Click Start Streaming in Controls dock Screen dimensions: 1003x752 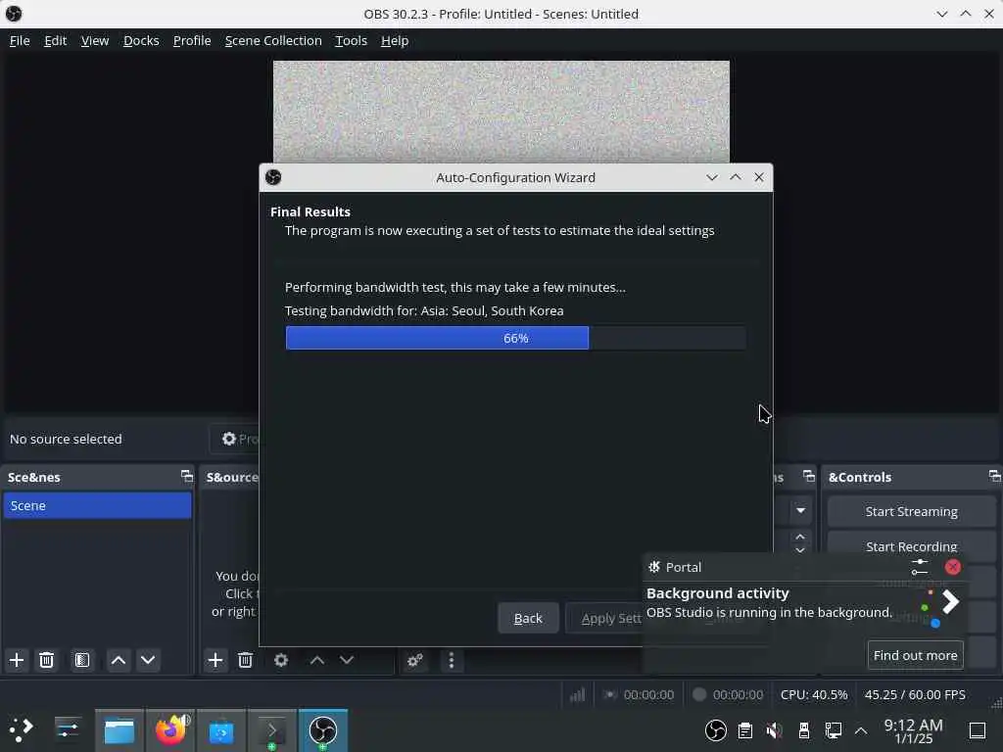[x=911, y=511]
